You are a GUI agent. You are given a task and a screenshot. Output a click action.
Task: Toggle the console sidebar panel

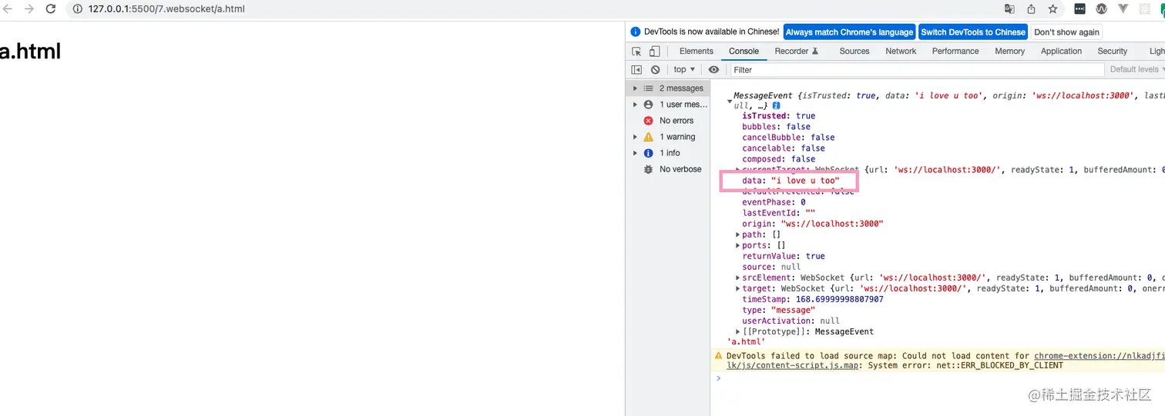[636, 69]
